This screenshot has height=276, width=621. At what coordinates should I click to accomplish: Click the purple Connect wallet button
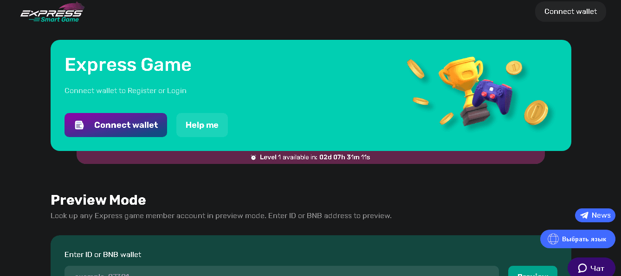pyautogui.click(x=116, y=125)
